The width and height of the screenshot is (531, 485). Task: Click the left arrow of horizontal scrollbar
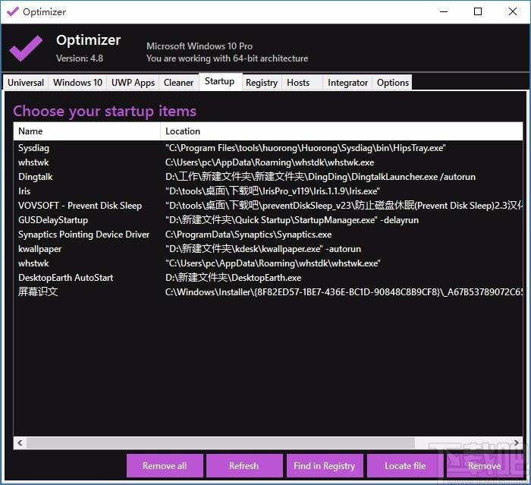point(20,442)
